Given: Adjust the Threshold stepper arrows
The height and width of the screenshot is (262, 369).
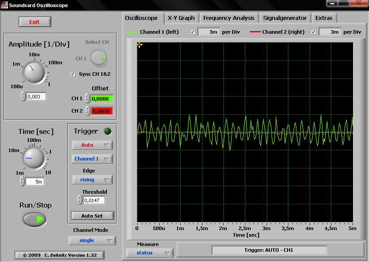Looking at the screenshot, I should click(x=80, y=200).
